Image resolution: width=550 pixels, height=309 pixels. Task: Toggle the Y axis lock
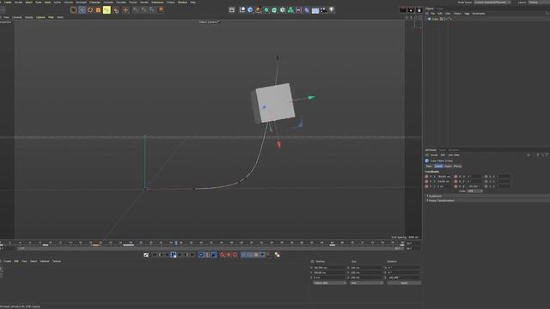(x=144, y=9)
